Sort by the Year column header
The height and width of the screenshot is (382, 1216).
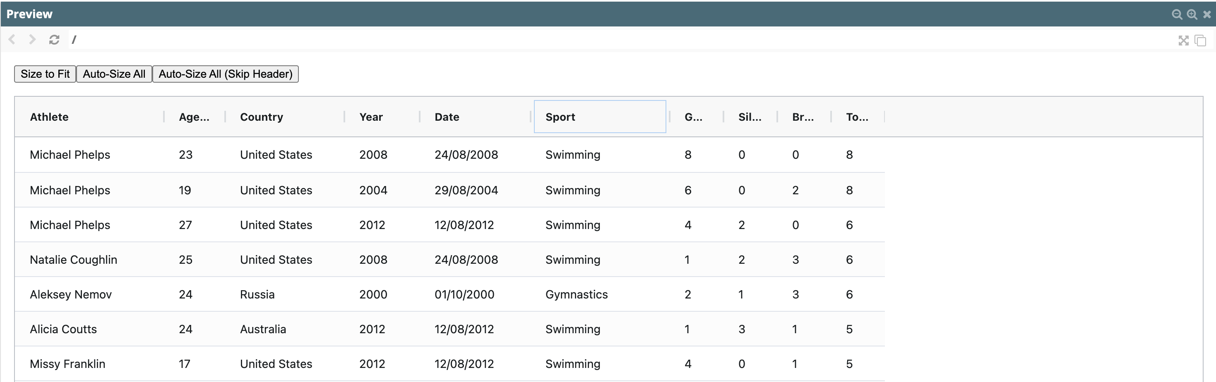[371, 117]
